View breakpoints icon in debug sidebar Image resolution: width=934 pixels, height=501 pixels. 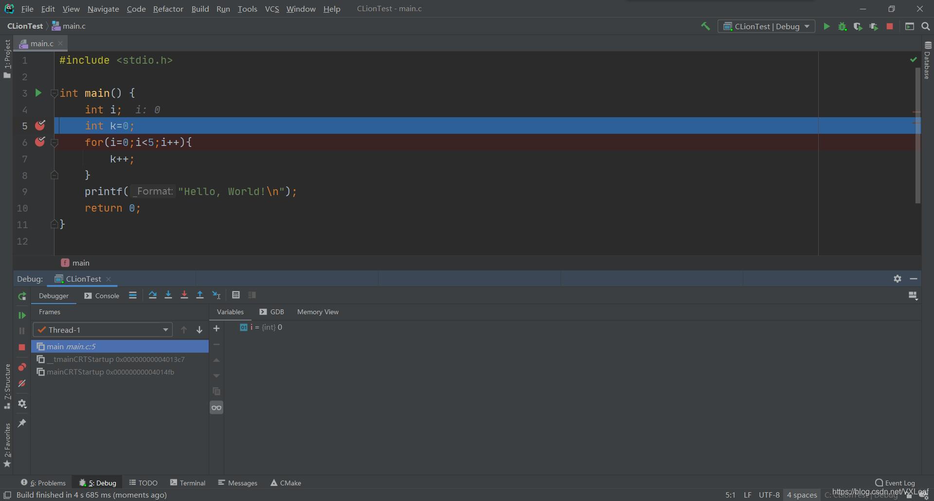point(22,367)
